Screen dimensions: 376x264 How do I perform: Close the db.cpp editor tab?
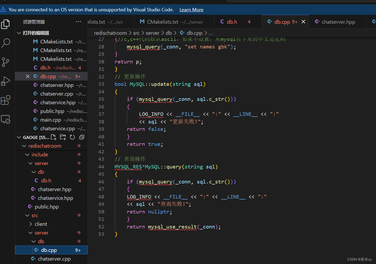pyautogui.click(x=303, y=22)
